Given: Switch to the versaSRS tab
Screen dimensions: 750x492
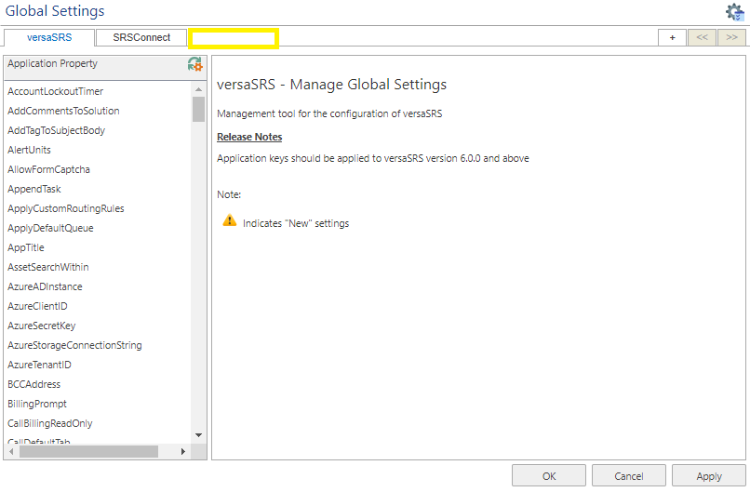Looking at the screenshot, I should coord(49,37).
